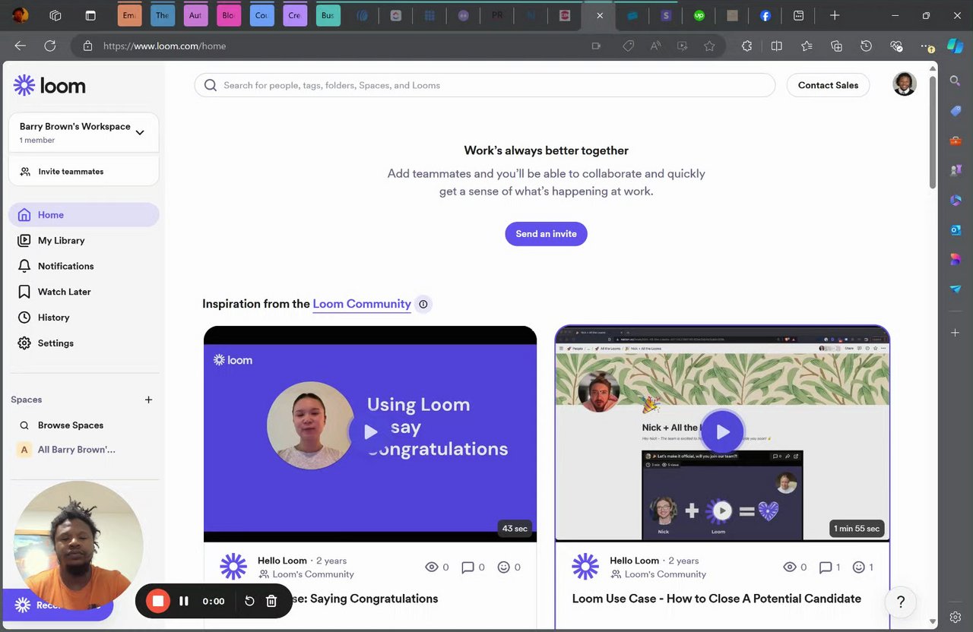
Task: Toggle split screen view in browser toolbar
Action: 777,46
